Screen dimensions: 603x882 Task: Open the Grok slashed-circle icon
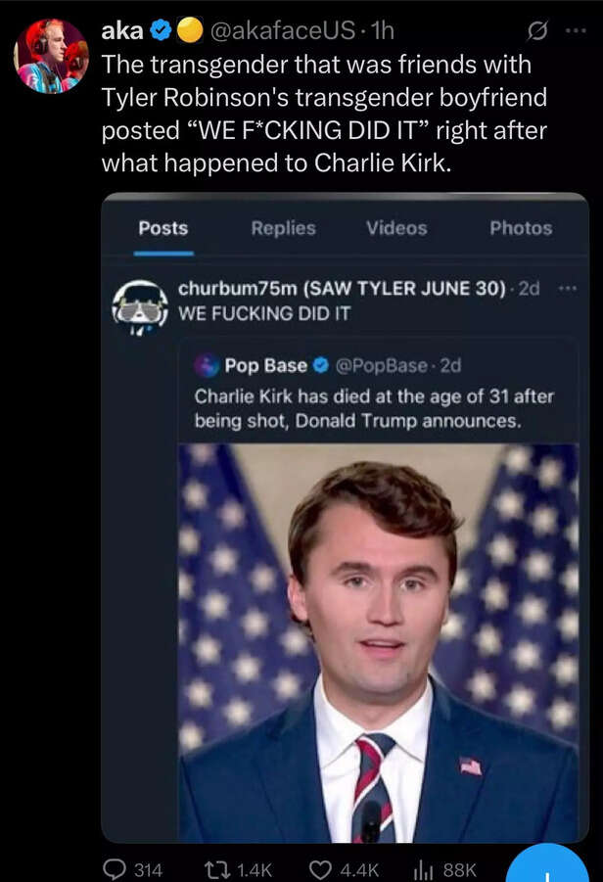coord(537,32)
